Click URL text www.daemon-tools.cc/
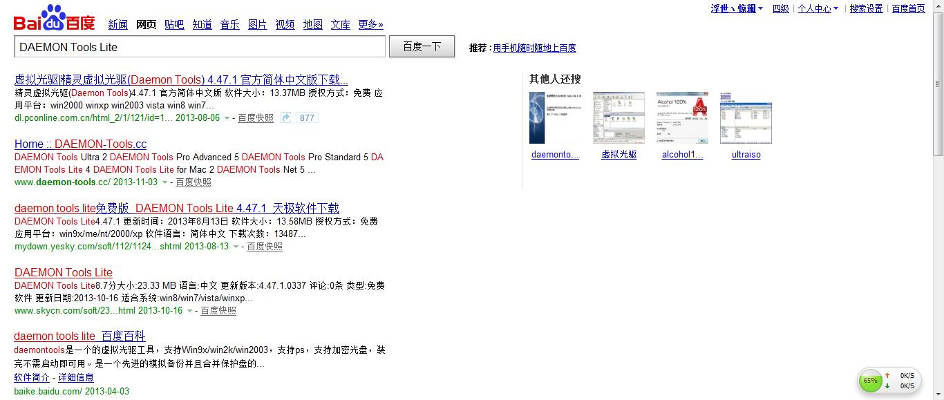 [62, 182]
